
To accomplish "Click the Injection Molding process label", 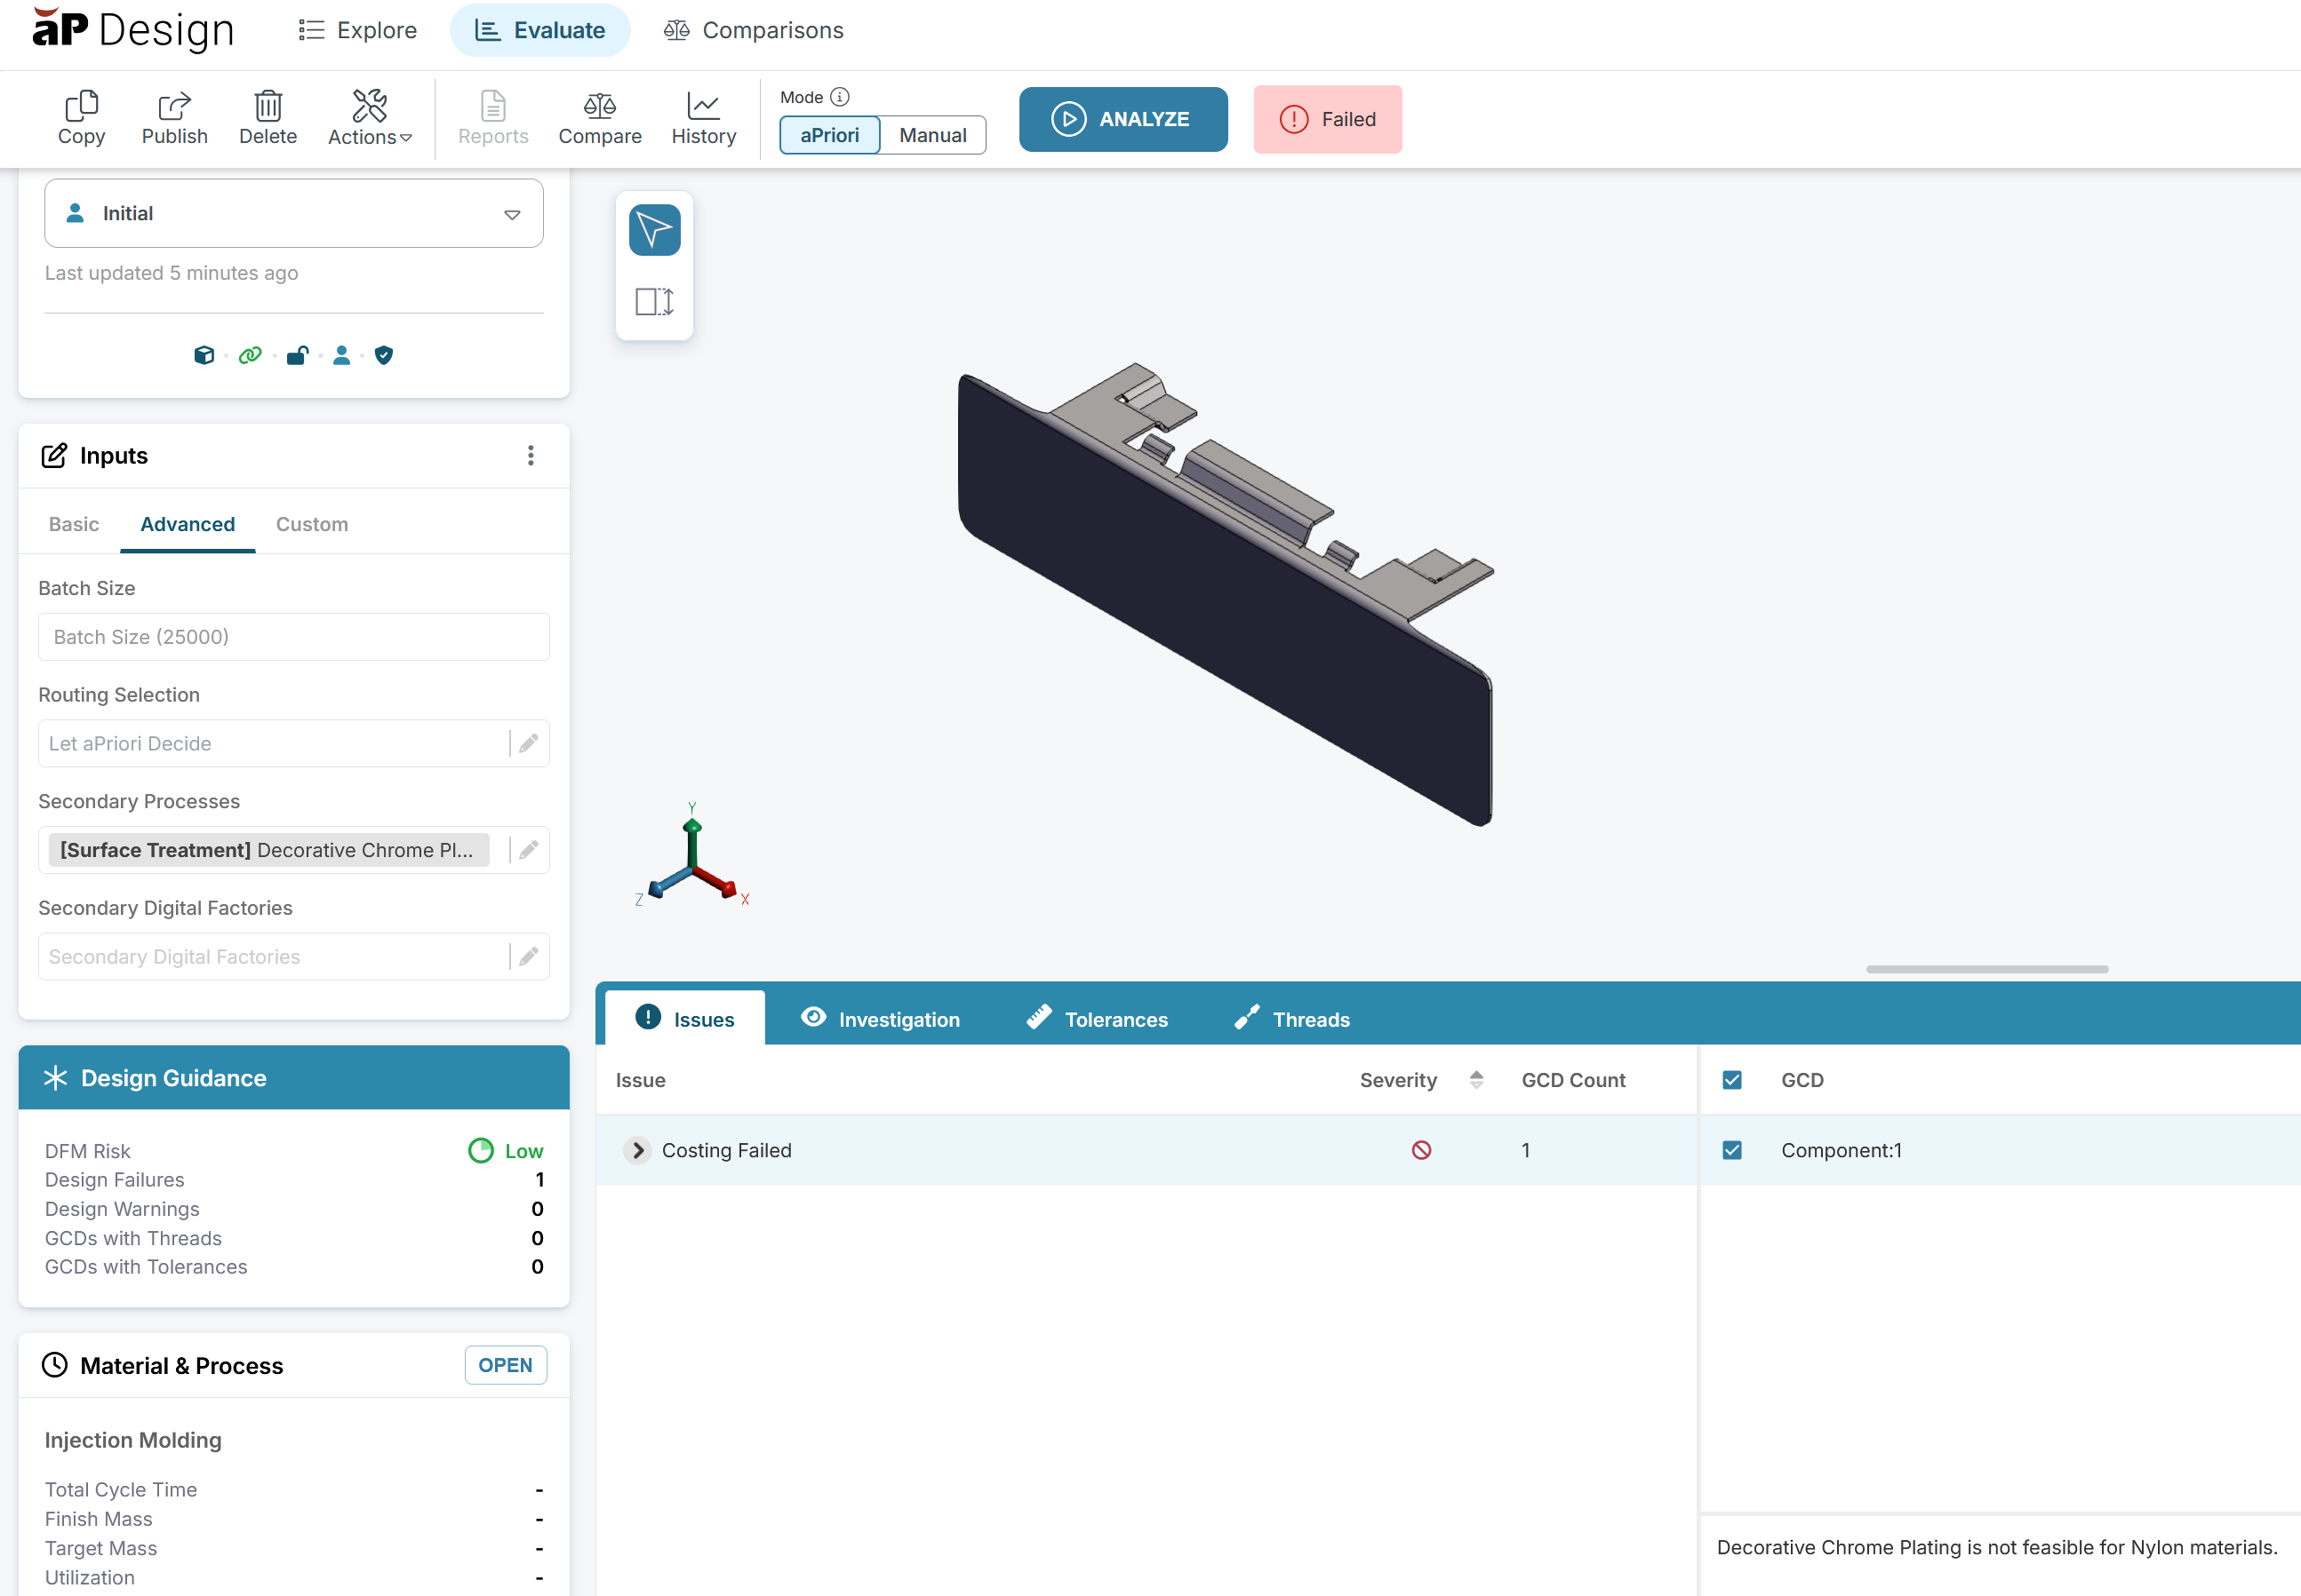I will [x=133, y=1440].
